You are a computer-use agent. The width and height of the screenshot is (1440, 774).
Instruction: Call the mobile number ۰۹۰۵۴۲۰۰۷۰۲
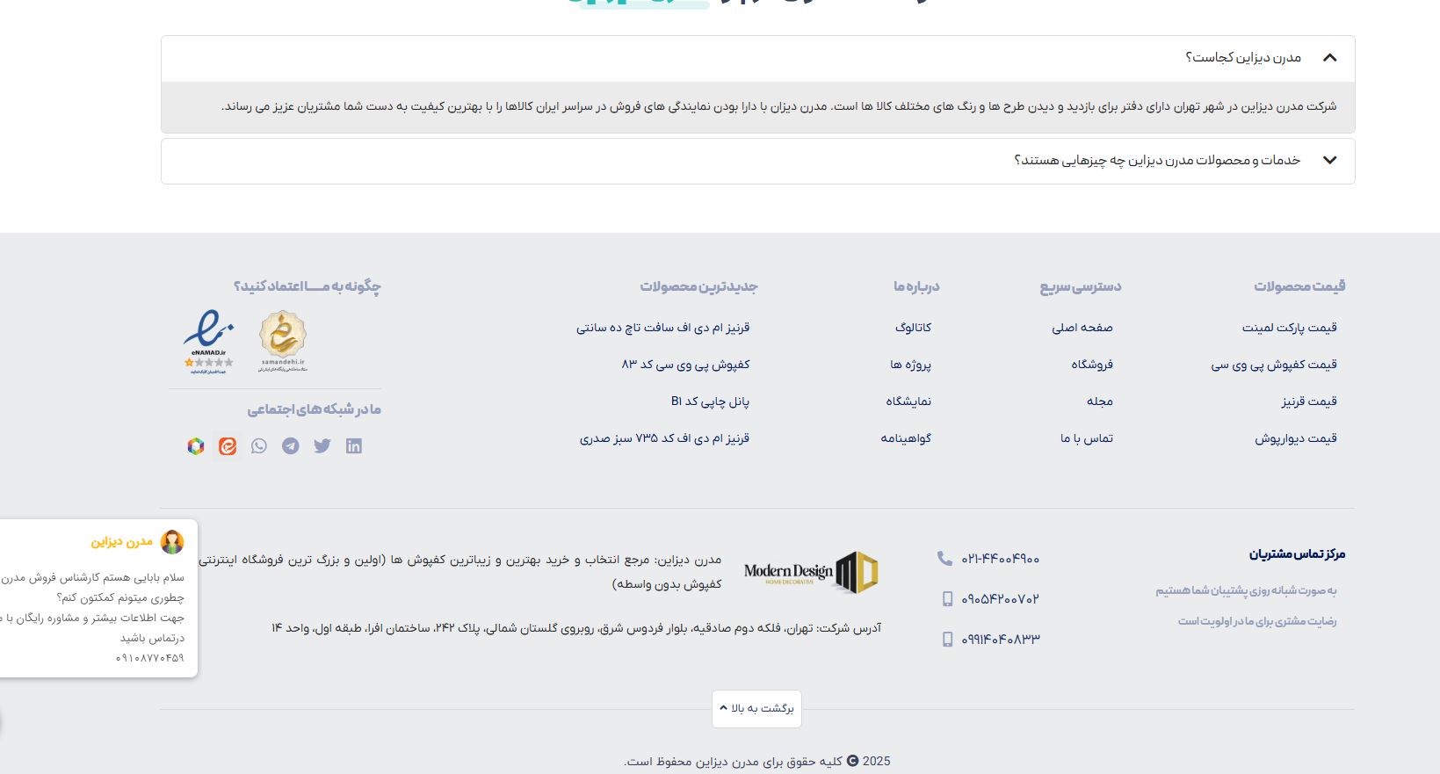1001,599
